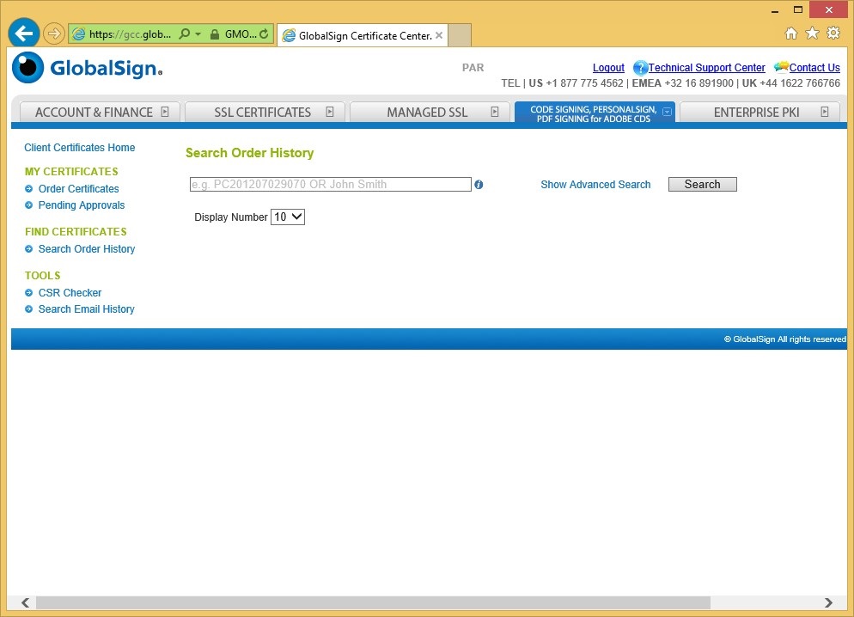Expand the Enterprise PKI menu arrow

825,112
